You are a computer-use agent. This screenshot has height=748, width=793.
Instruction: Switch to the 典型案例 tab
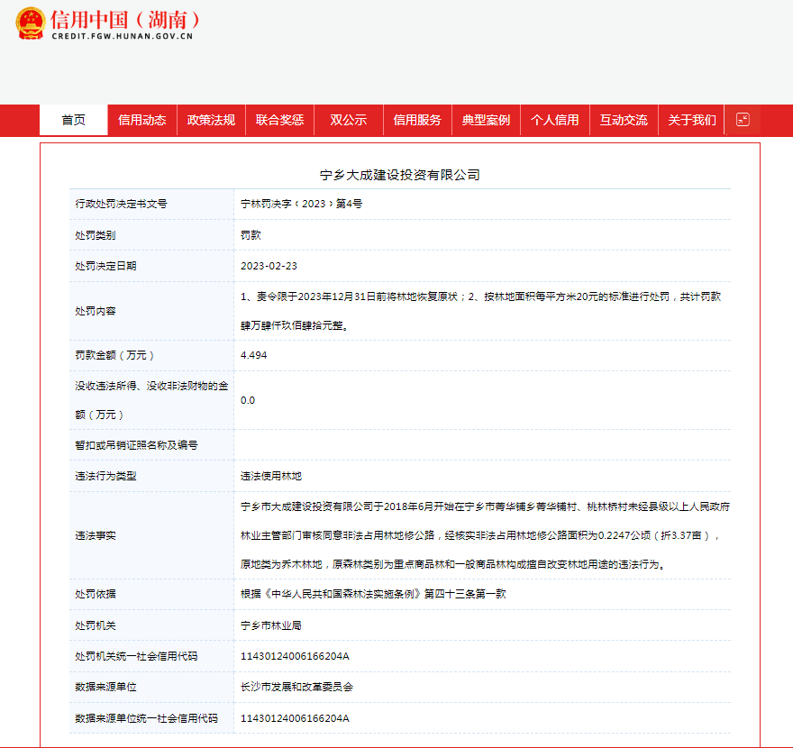[485, 119]
